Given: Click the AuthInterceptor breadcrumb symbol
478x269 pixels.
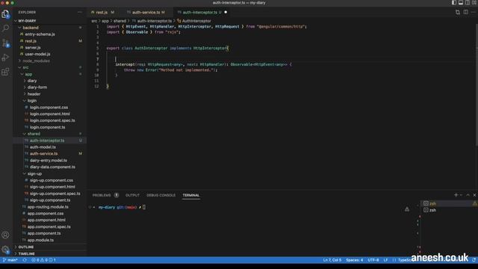Looking at the screenshot, I should click(194, 21).
